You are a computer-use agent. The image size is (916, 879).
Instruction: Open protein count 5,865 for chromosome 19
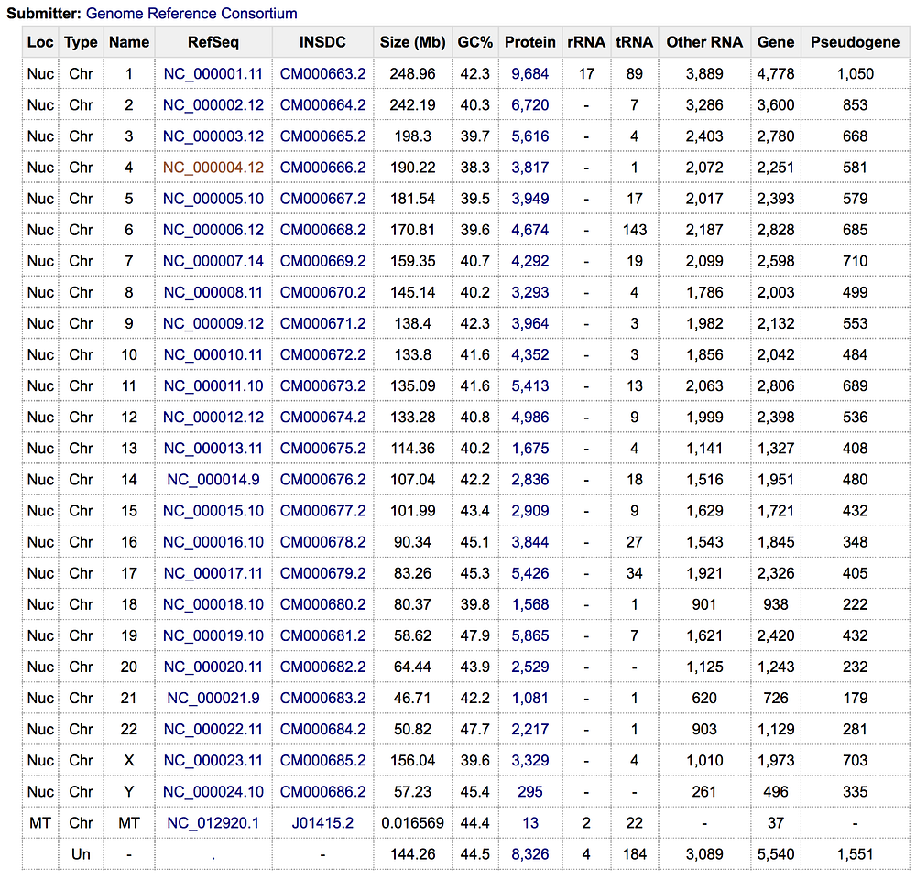tap(530, 636)
